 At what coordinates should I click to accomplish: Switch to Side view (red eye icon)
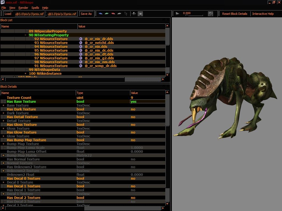(x=113, y=14)
